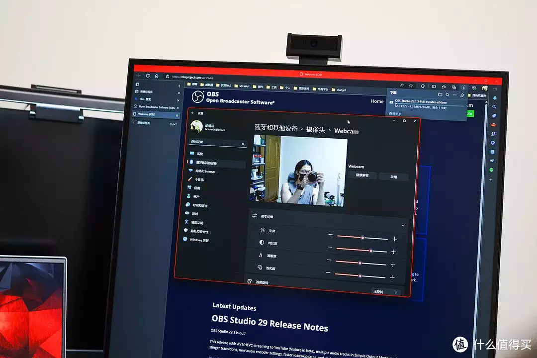Click the brightness slider

362,237
